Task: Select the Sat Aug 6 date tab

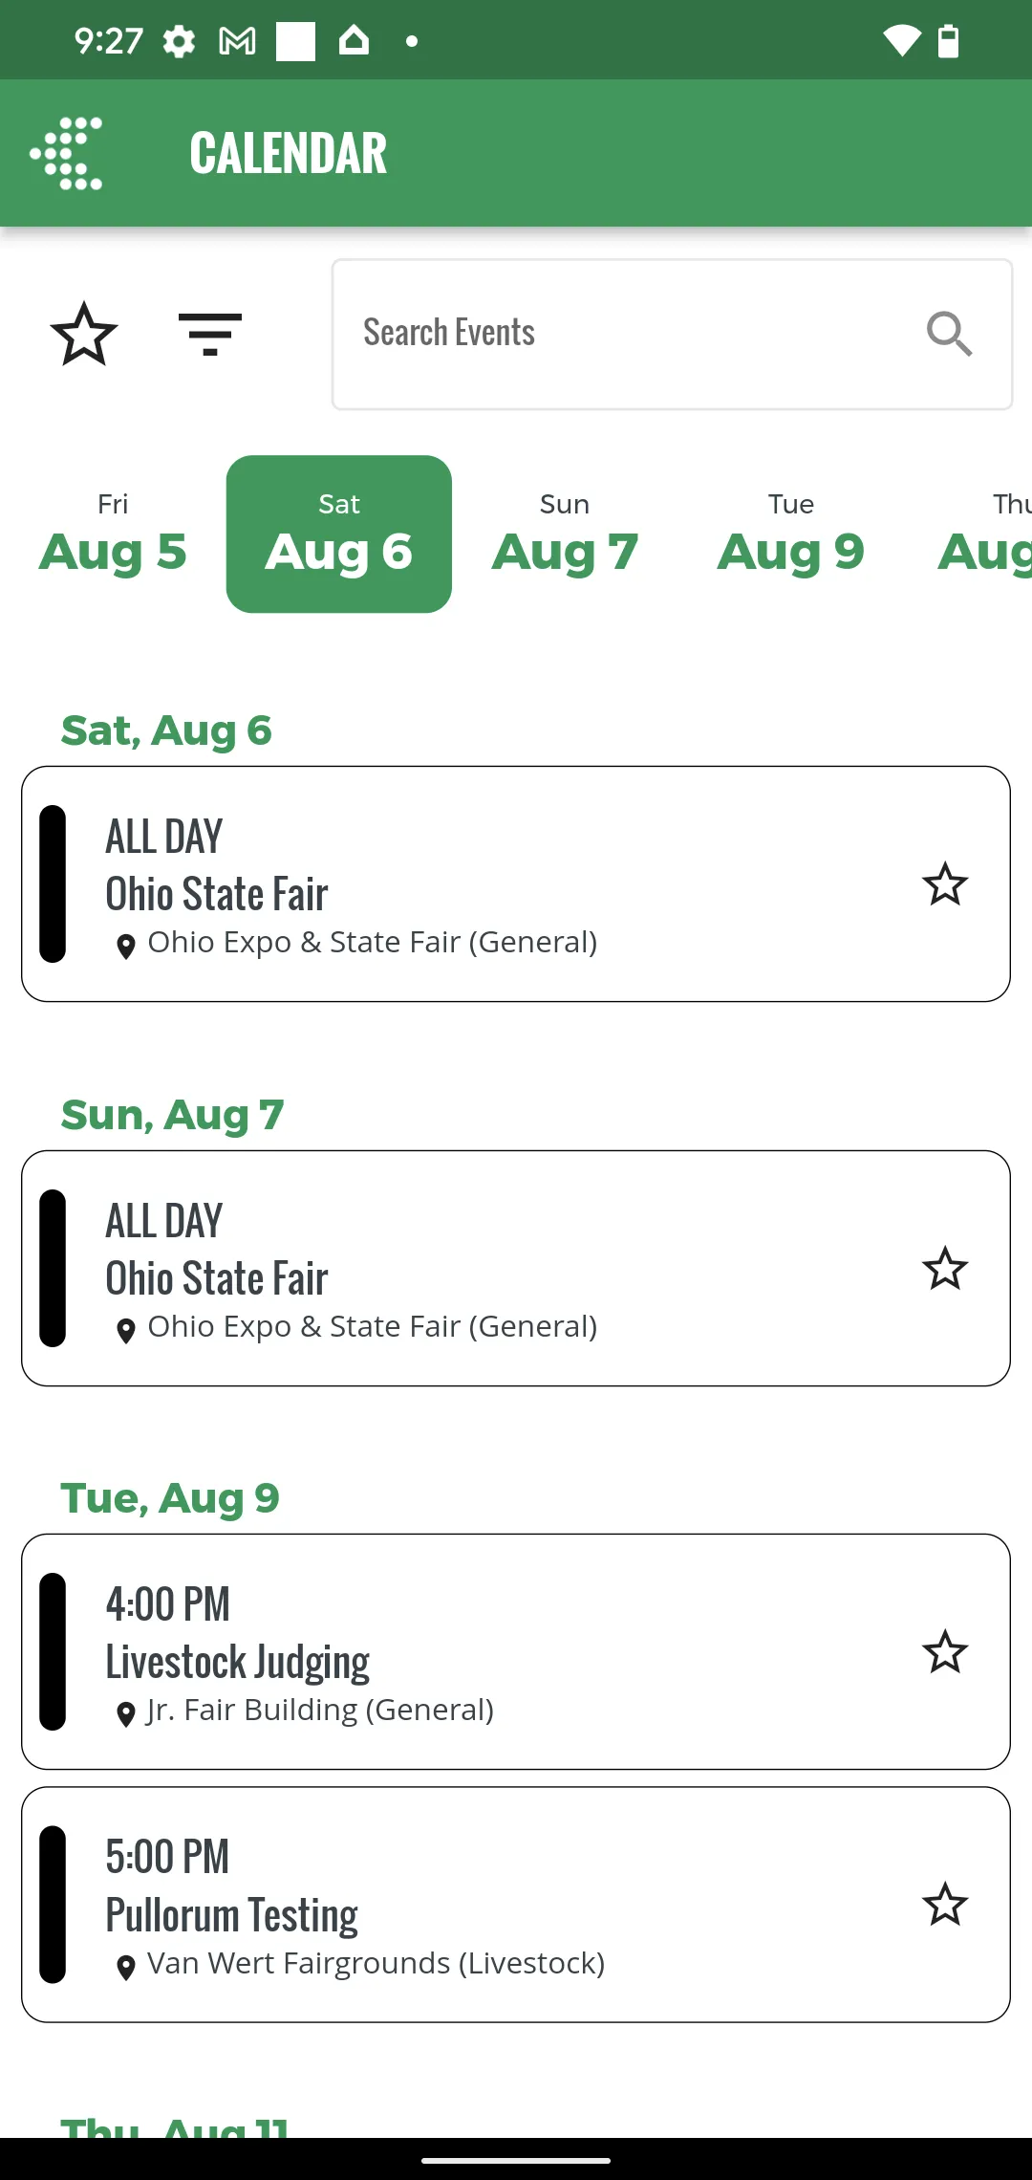Action: point(339,534)
